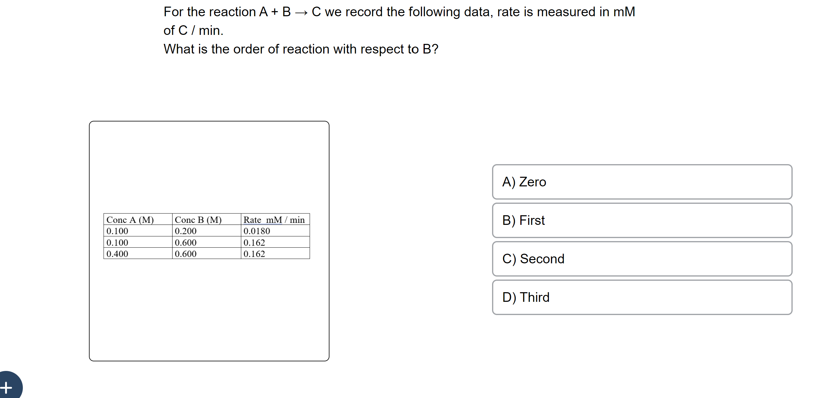Click the Rate mM / min column header

pyautogui.click(x=275, y=220)
